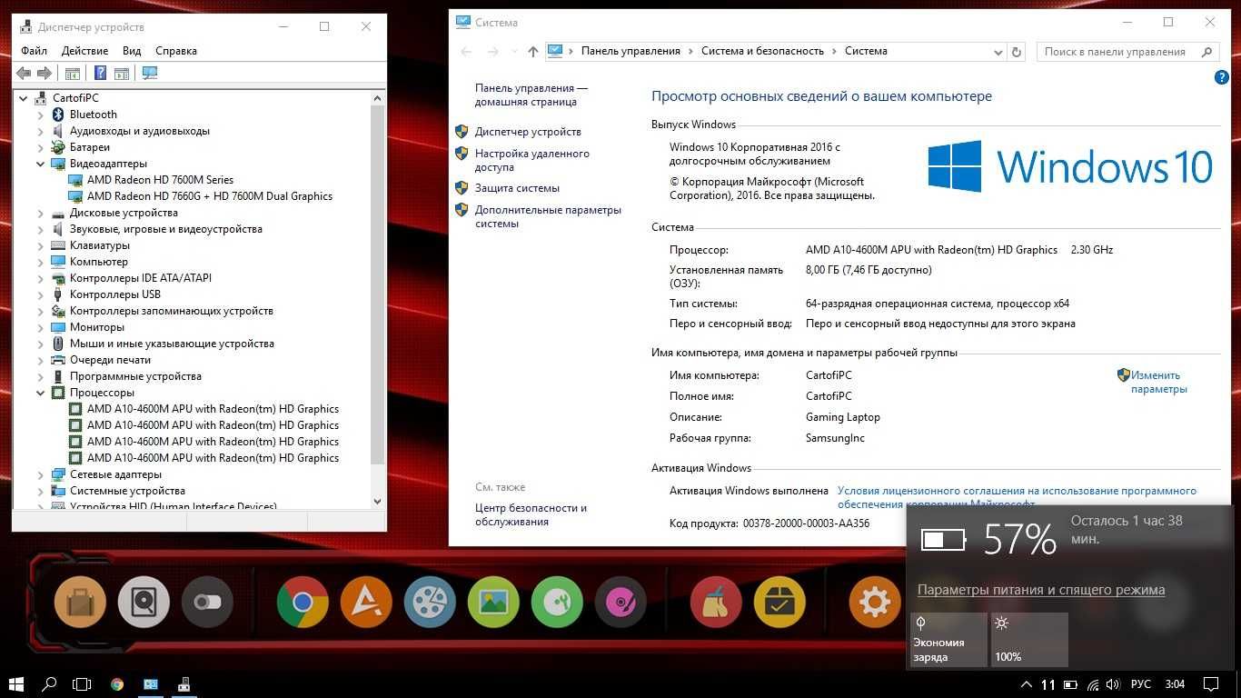Open the orange gear settings dock icon
Screen dimensions: 1241x698
pyautogui.click(x=875, y=602)
